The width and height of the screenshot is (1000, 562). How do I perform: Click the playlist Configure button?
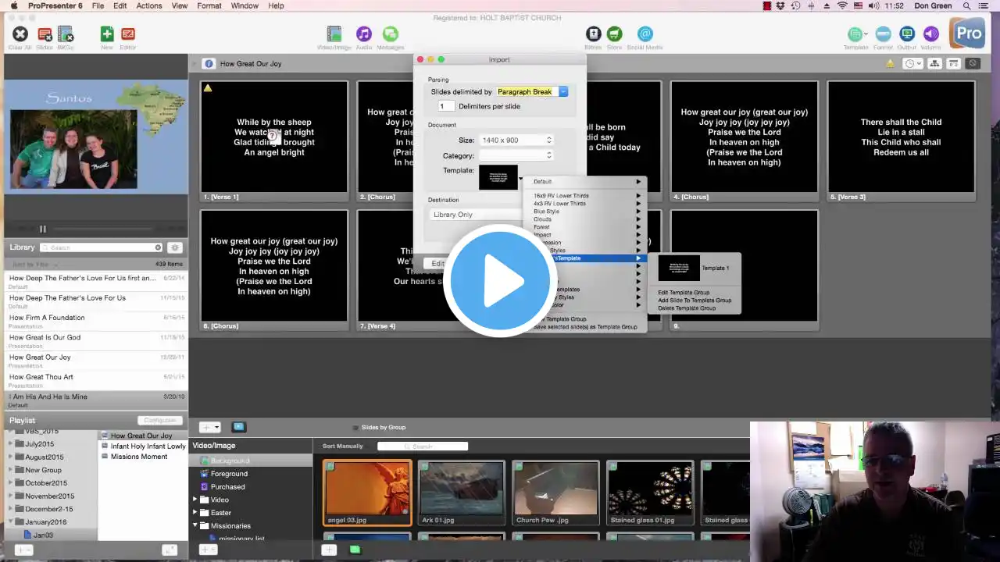pyautogui.click(x=160, y=421)
